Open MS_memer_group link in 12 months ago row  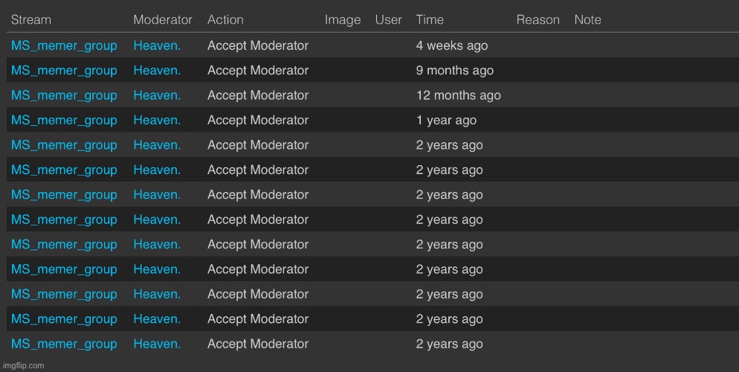click(64, 96)
